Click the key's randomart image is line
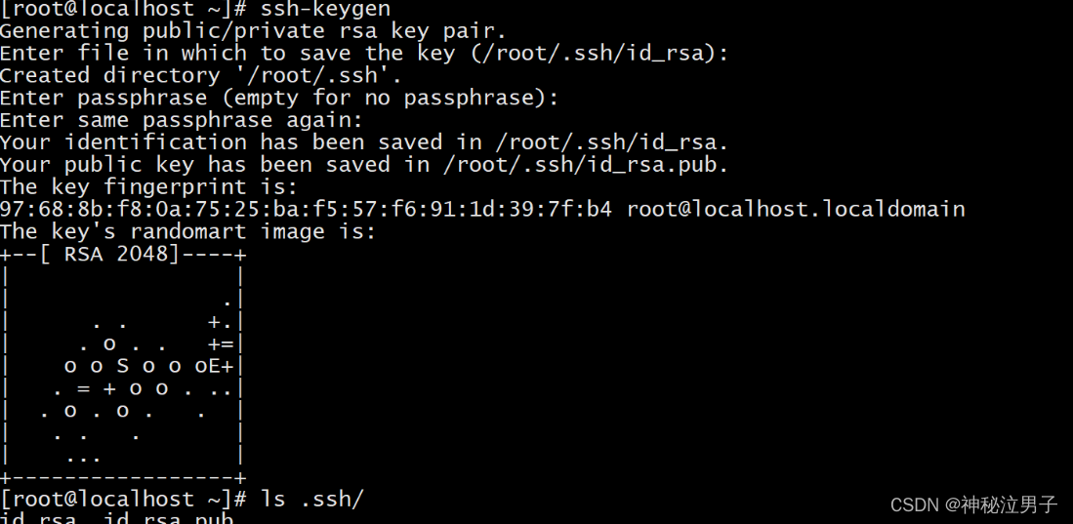This screenshot has height=524, width=1073. (x=188, y=231)
